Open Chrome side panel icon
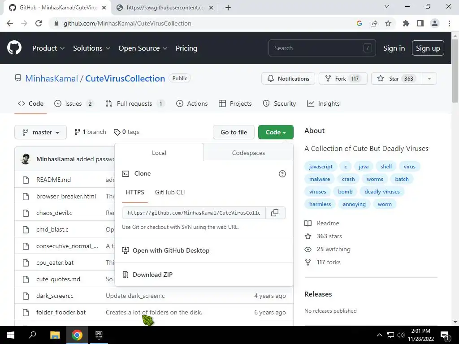459x344 pixels. (420, 23)
